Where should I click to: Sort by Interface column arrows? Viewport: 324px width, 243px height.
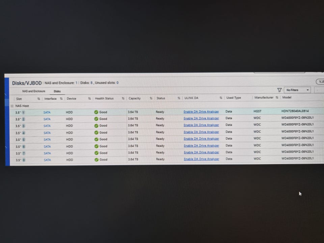(x=61, y=99)
